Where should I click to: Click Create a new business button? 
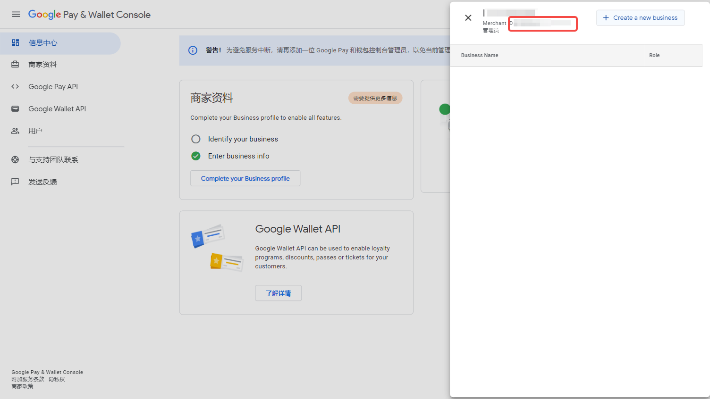641,18
